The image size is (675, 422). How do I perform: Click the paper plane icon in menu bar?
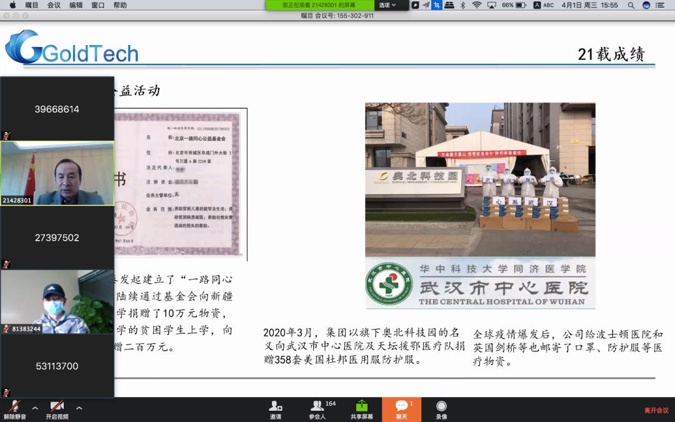[x=426, y=5]
